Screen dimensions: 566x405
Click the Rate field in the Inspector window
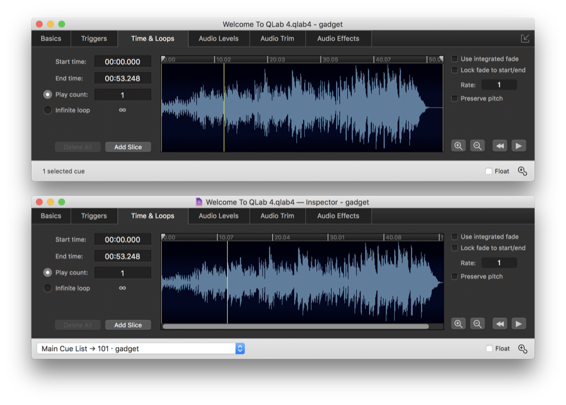(499, 263)
